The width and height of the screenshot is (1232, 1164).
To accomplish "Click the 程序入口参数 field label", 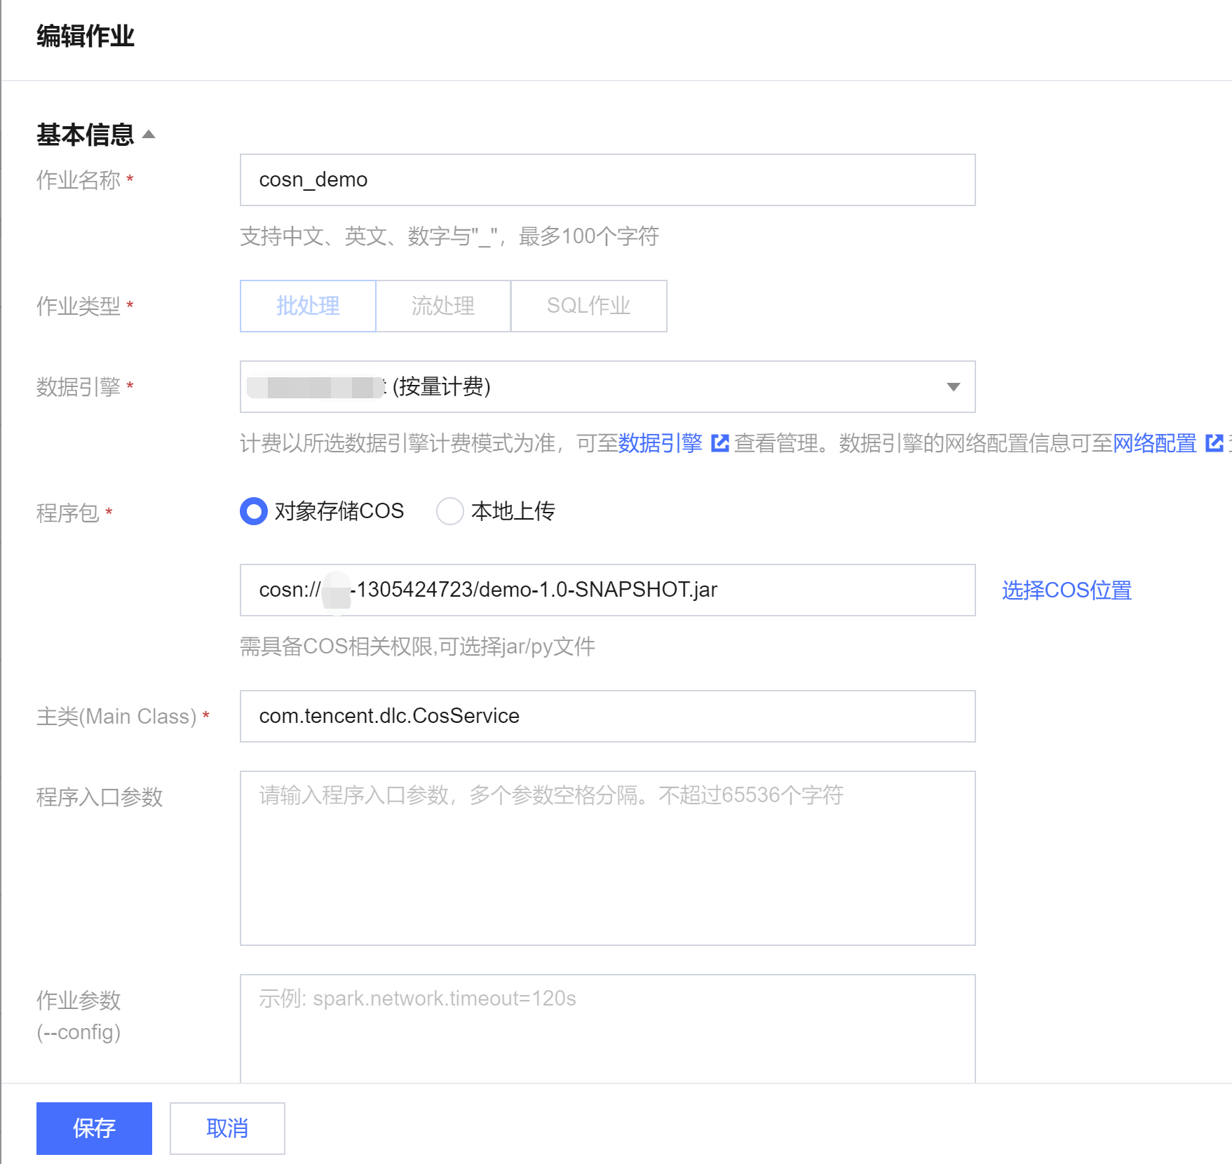I will pyautogui.click(x=100, y=797).
